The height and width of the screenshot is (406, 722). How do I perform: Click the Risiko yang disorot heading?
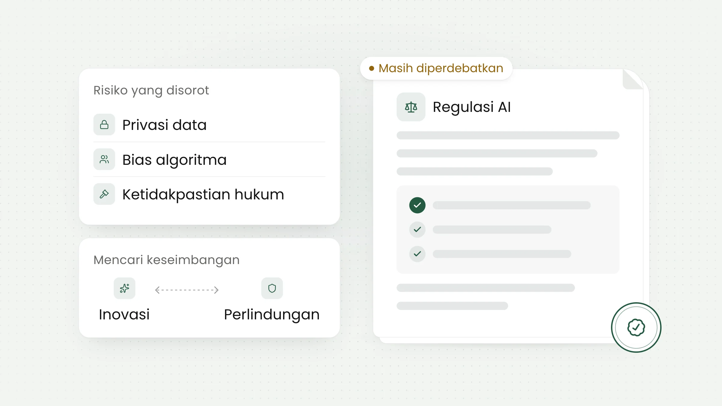(151, 90)
